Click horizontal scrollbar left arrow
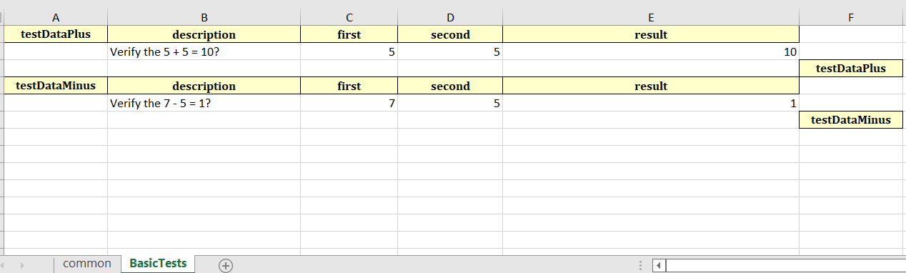Image resolution: width=906 pixels, height=273 pixels. point(659,265)
